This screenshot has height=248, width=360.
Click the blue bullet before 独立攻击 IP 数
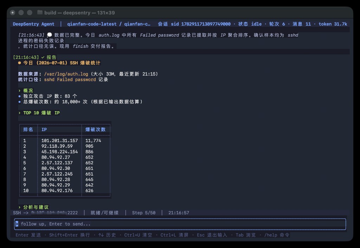(x=20, y=96)
